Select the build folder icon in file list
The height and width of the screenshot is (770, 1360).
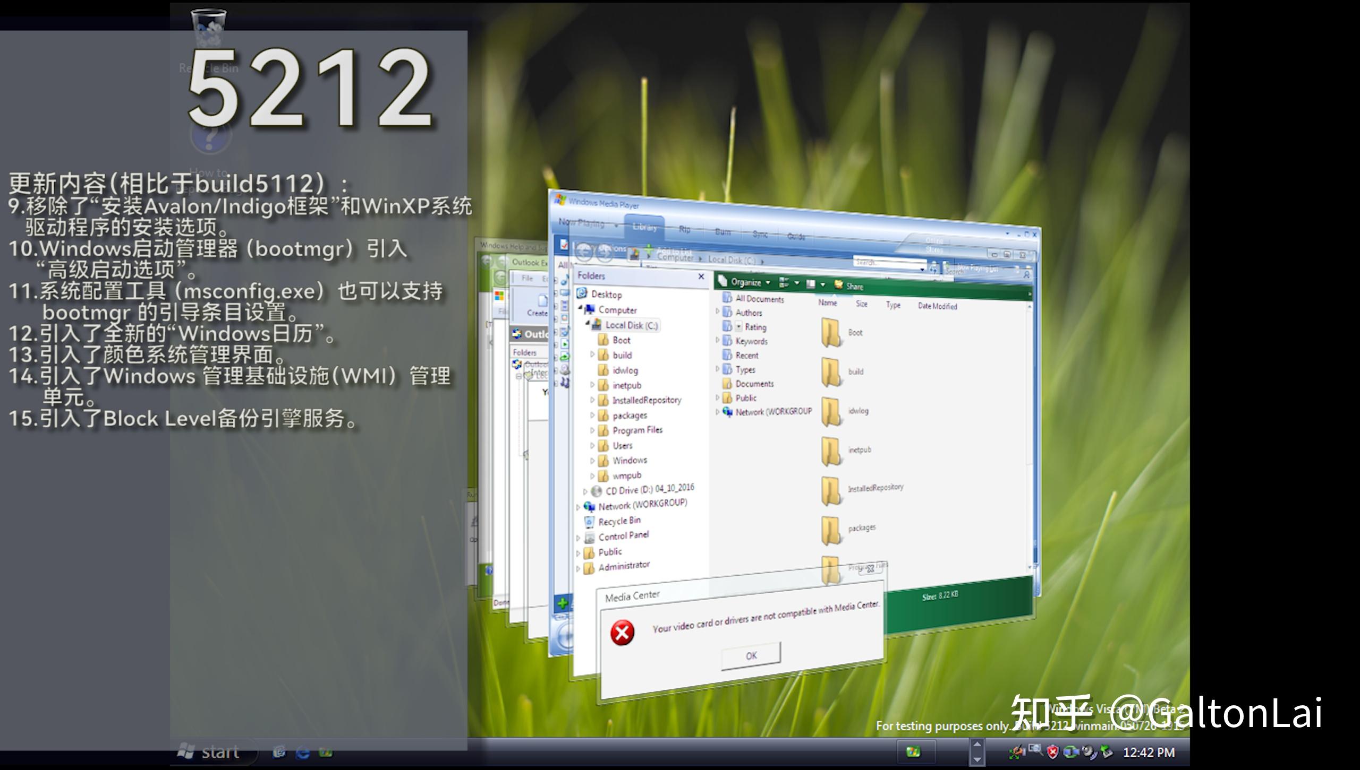tap(831, 371)
